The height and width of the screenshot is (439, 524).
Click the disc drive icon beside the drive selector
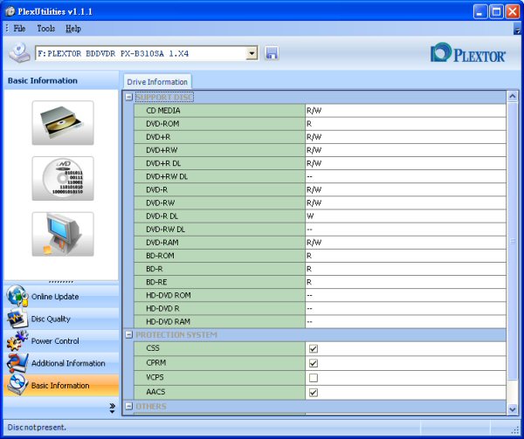[x=19, y=52]
